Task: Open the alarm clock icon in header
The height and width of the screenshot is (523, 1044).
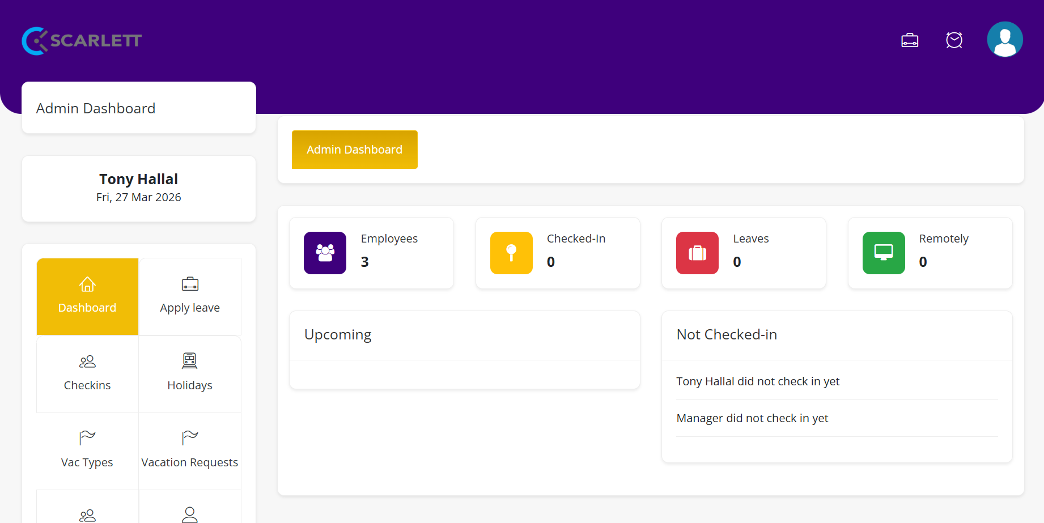Action: (954, 40)
